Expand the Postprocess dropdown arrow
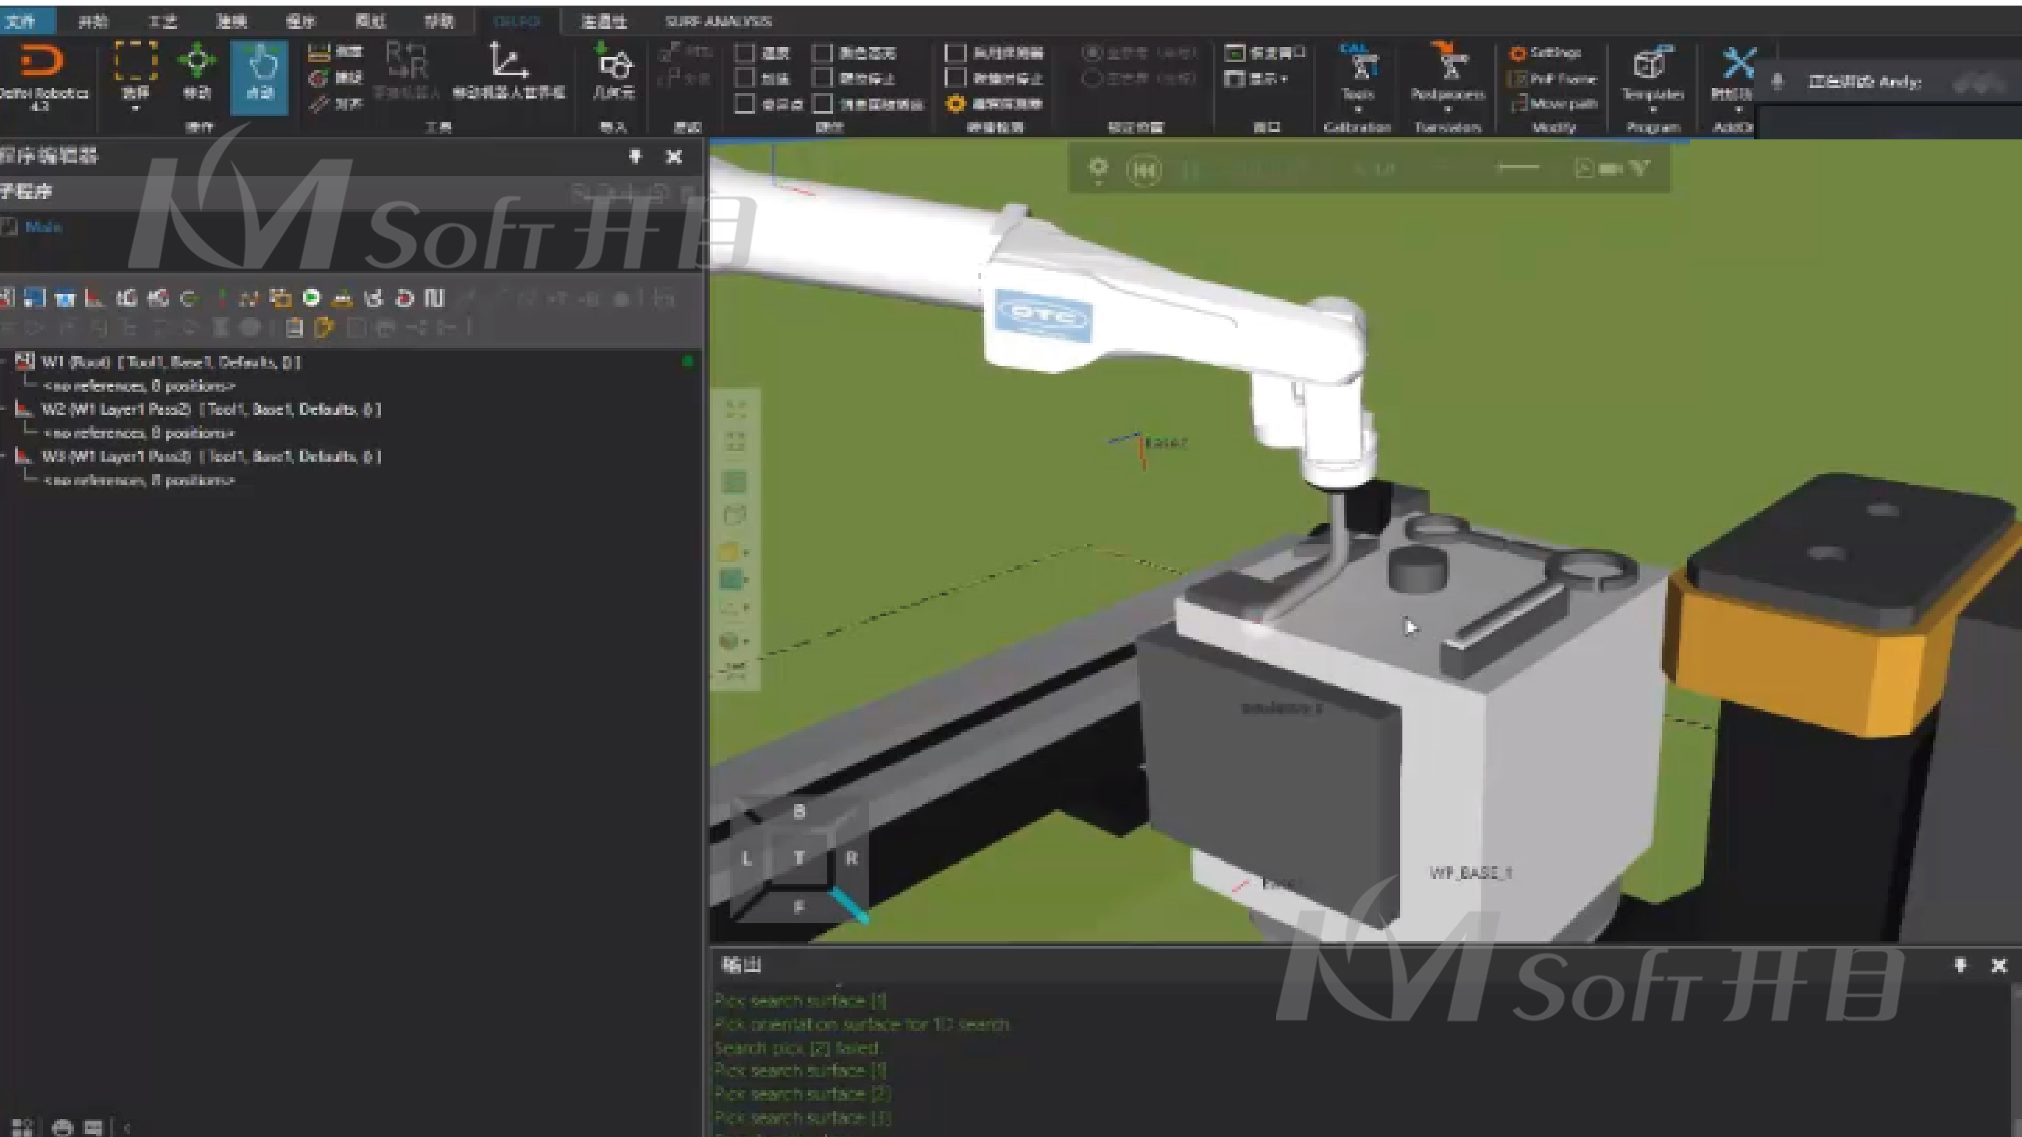The height and width of the screenshot is (1137, 2022). click(1447, 109)
